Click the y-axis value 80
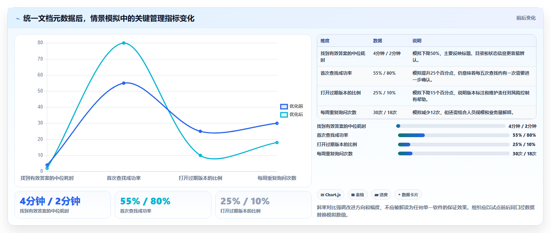Viewport: 551px width, 233px height. click(40, 43)
